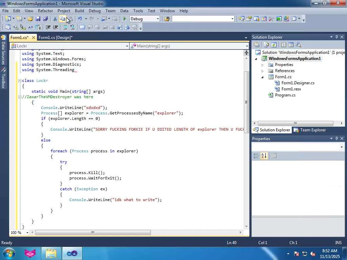Comment out the selected lines icon
Viewport: 347px width, 260px height.
(65, 27)
